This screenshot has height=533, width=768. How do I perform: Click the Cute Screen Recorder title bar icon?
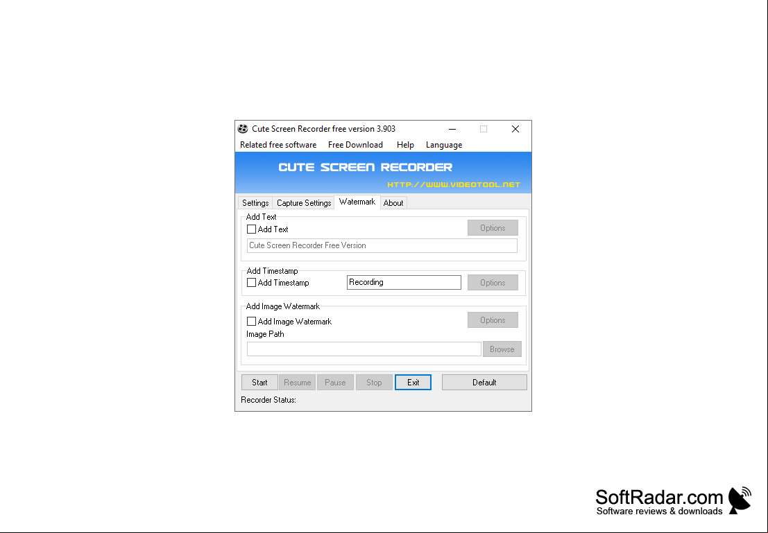click(243, 129)
